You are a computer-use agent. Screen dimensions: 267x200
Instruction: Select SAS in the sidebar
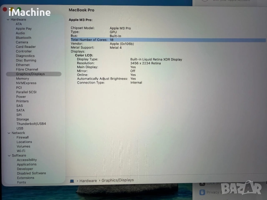[20, 105]
